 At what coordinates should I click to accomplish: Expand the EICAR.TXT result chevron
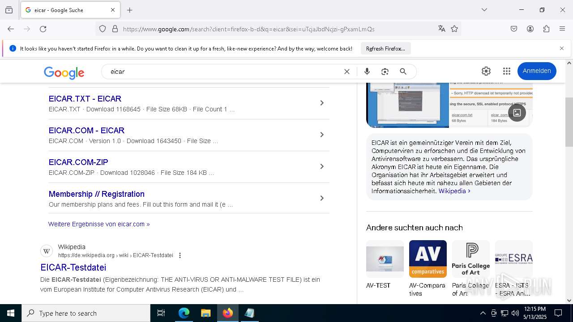point(321,103)
